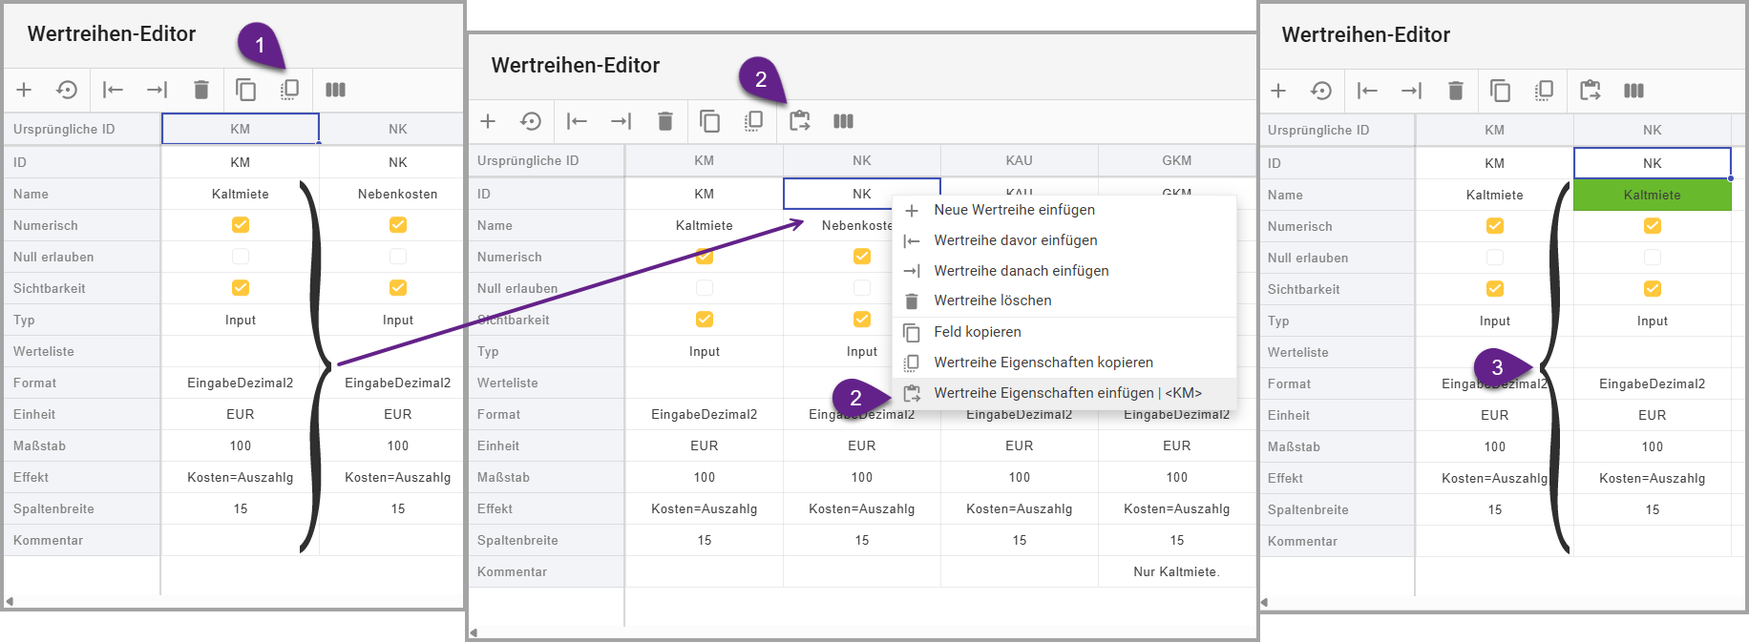
Task: Select the GKM column header in middle editor
Action: [x=1177, y=160]
